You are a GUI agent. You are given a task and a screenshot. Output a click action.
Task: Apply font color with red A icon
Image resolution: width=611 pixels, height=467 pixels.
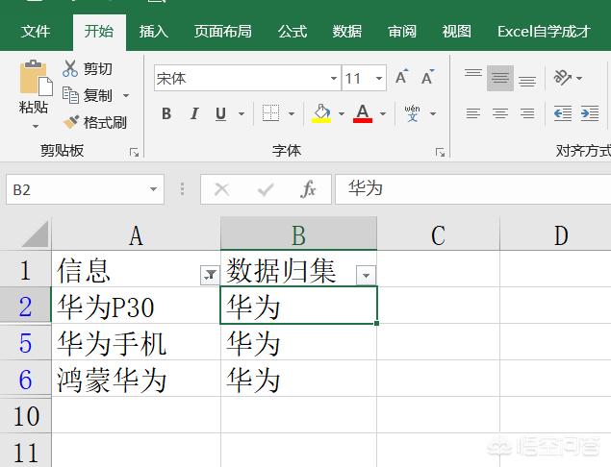pos(363,113)
